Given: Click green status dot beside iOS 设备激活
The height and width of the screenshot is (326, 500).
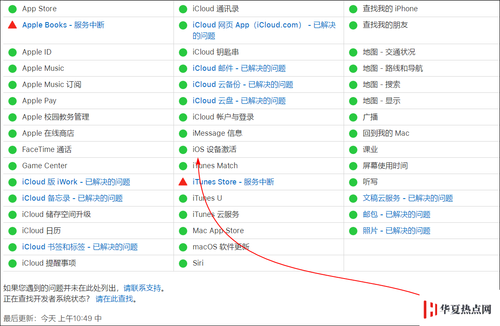Looking at the screenshot, I should pos(183,149).
